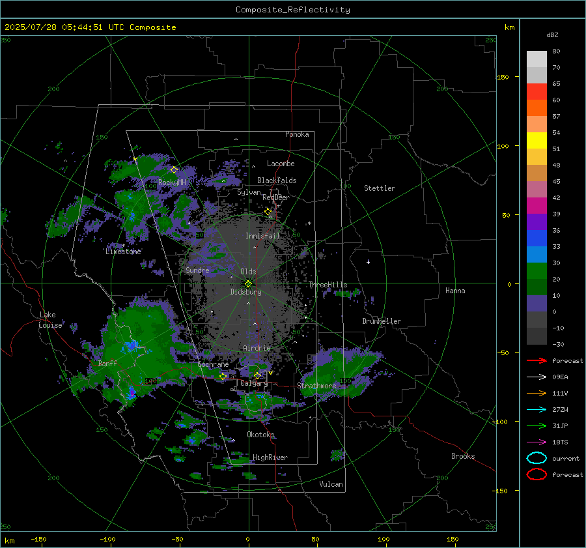Click the Okotoks label

[x=260, y=434]
